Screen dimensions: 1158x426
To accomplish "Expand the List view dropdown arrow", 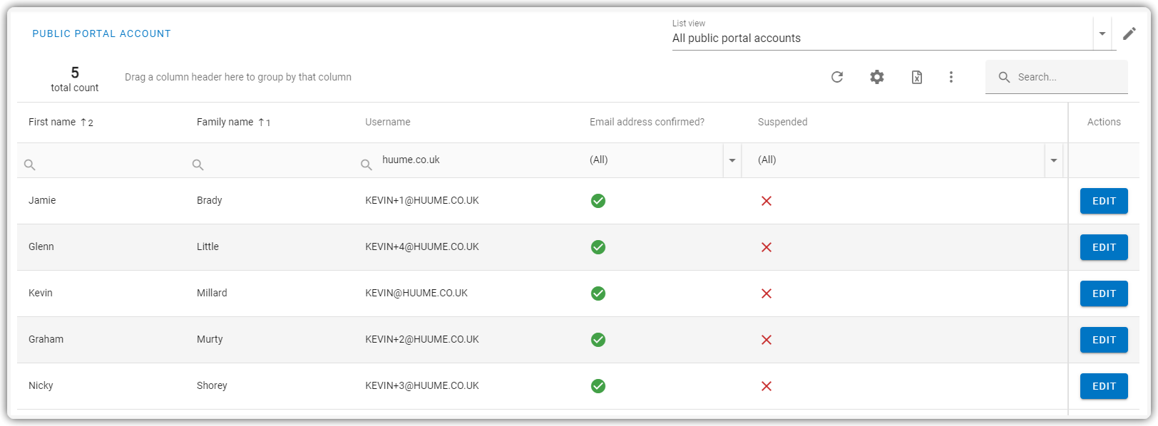I will (1102, 34).
